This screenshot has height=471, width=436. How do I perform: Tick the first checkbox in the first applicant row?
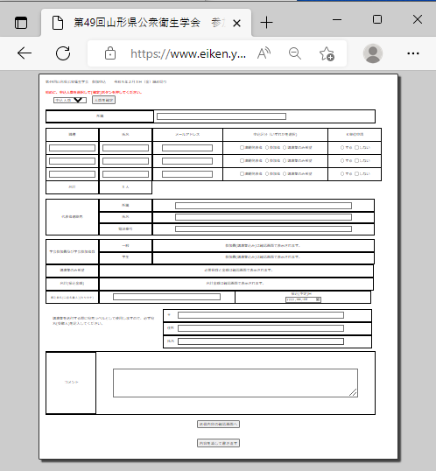(x=242, y=147)
